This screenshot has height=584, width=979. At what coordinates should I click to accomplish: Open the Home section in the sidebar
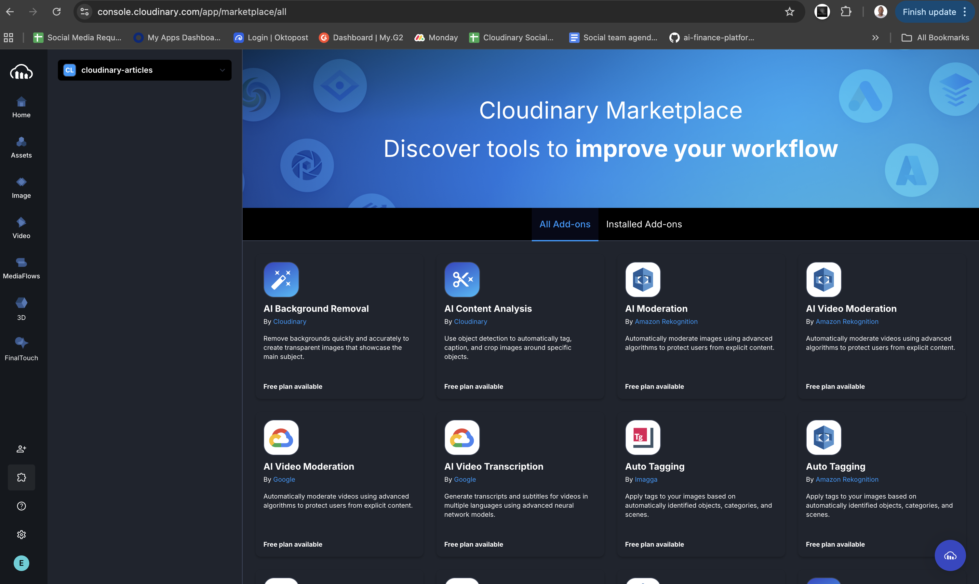coord(21,108)
